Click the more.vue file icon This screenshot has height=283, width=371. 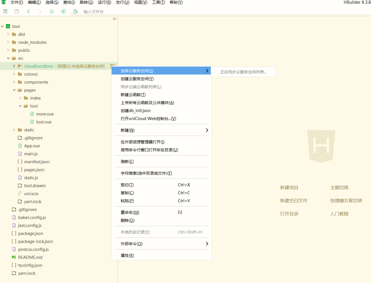pos(32,114)
